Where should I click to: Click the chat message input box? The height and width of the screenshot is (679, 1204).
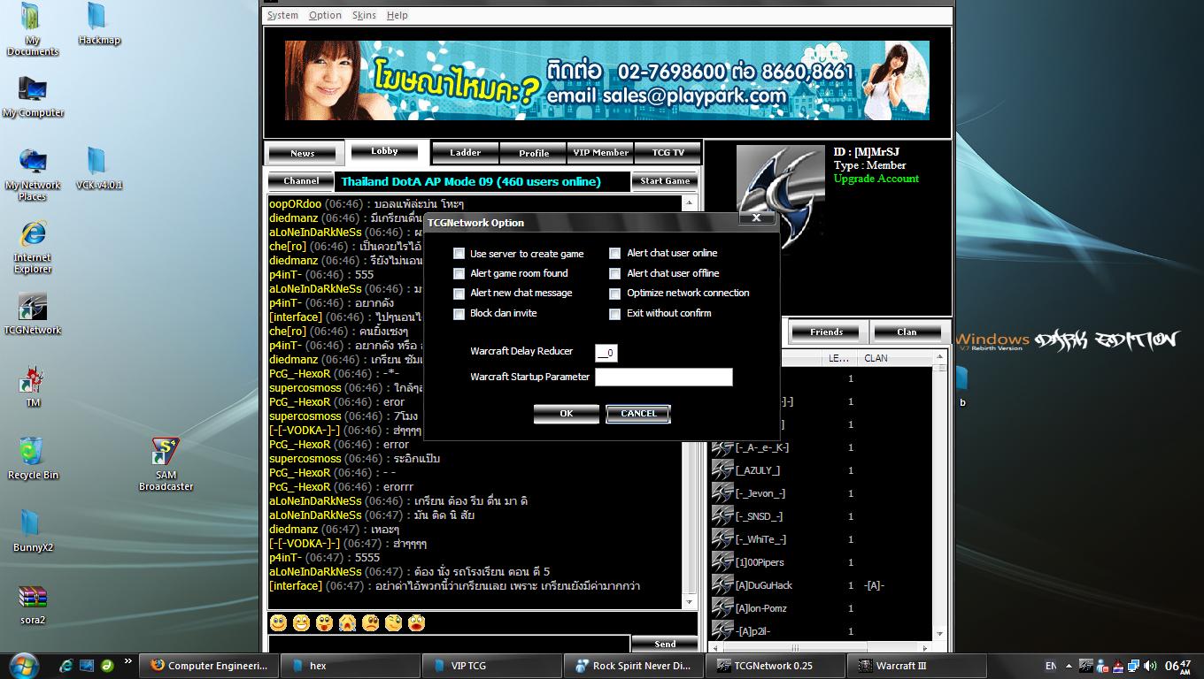coord(449,645)
